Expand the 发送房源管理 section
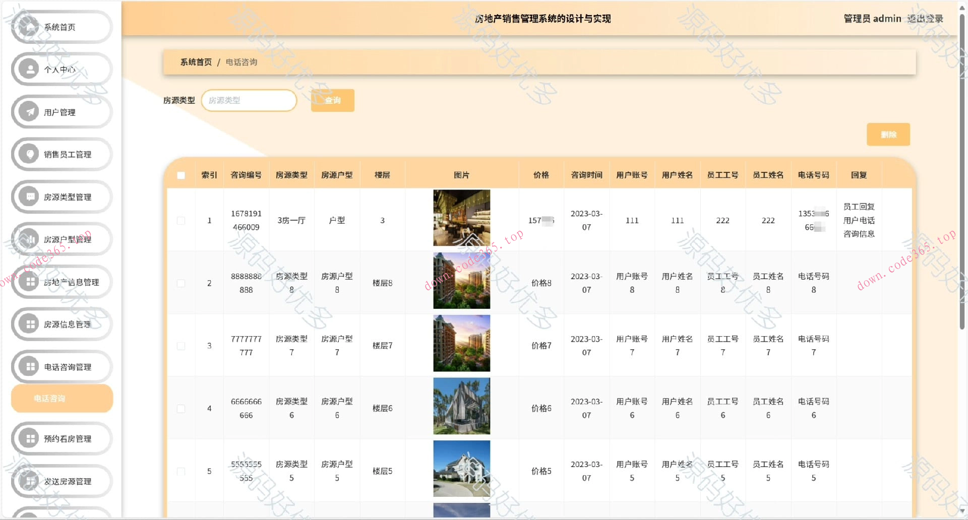 coord(62,481)
